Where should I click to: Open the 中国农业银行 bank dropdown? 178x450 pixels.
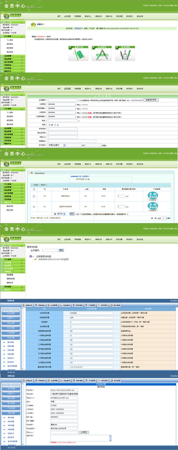tap(64, 145)
